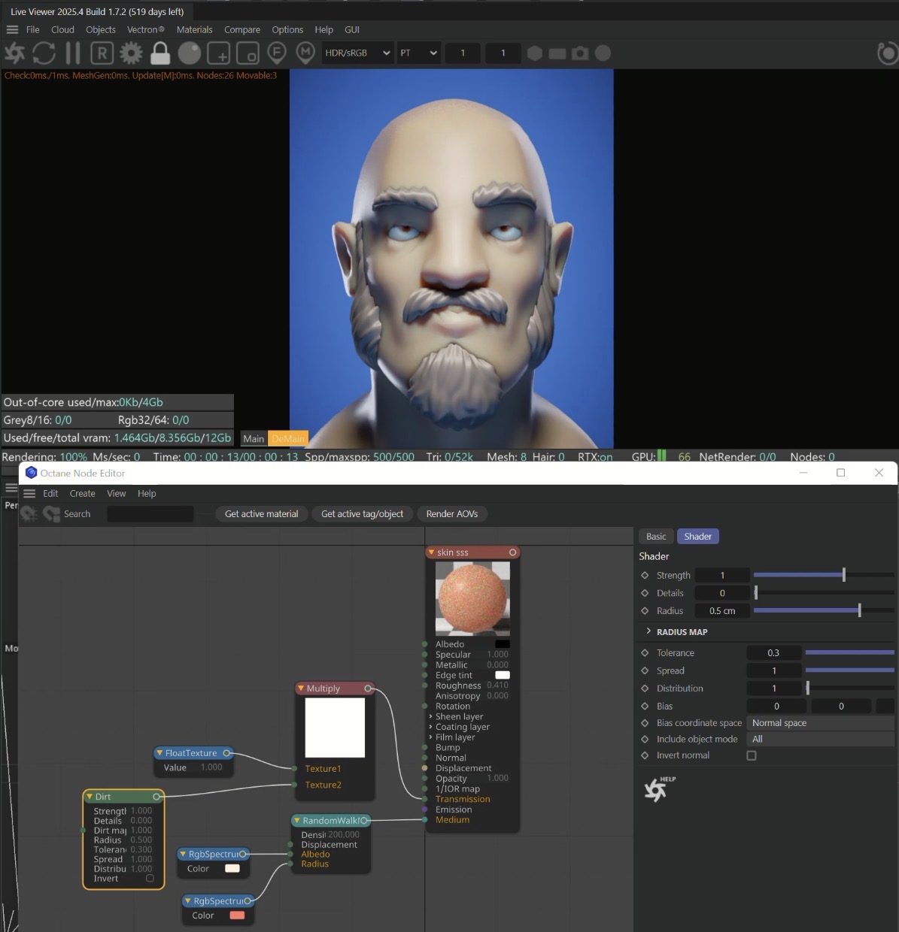
Task: Expand the Coating layer row in skin sss
Action: [x=430, y=727]
